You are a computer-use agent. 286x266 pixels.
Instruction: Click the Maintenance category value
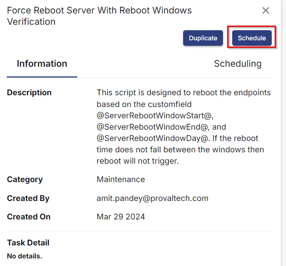point(121,180)
